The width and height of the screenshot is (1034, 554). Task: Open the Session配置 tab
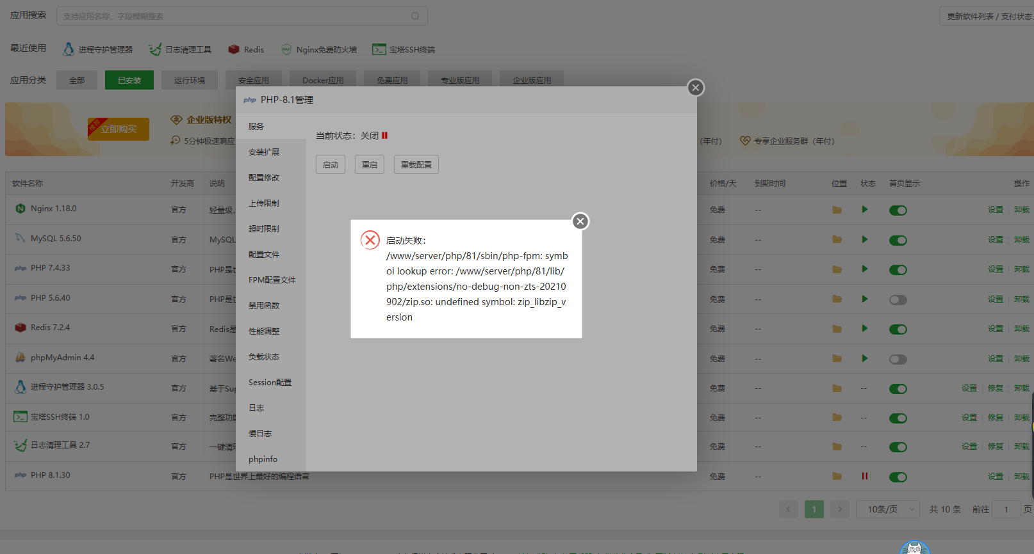271,383
